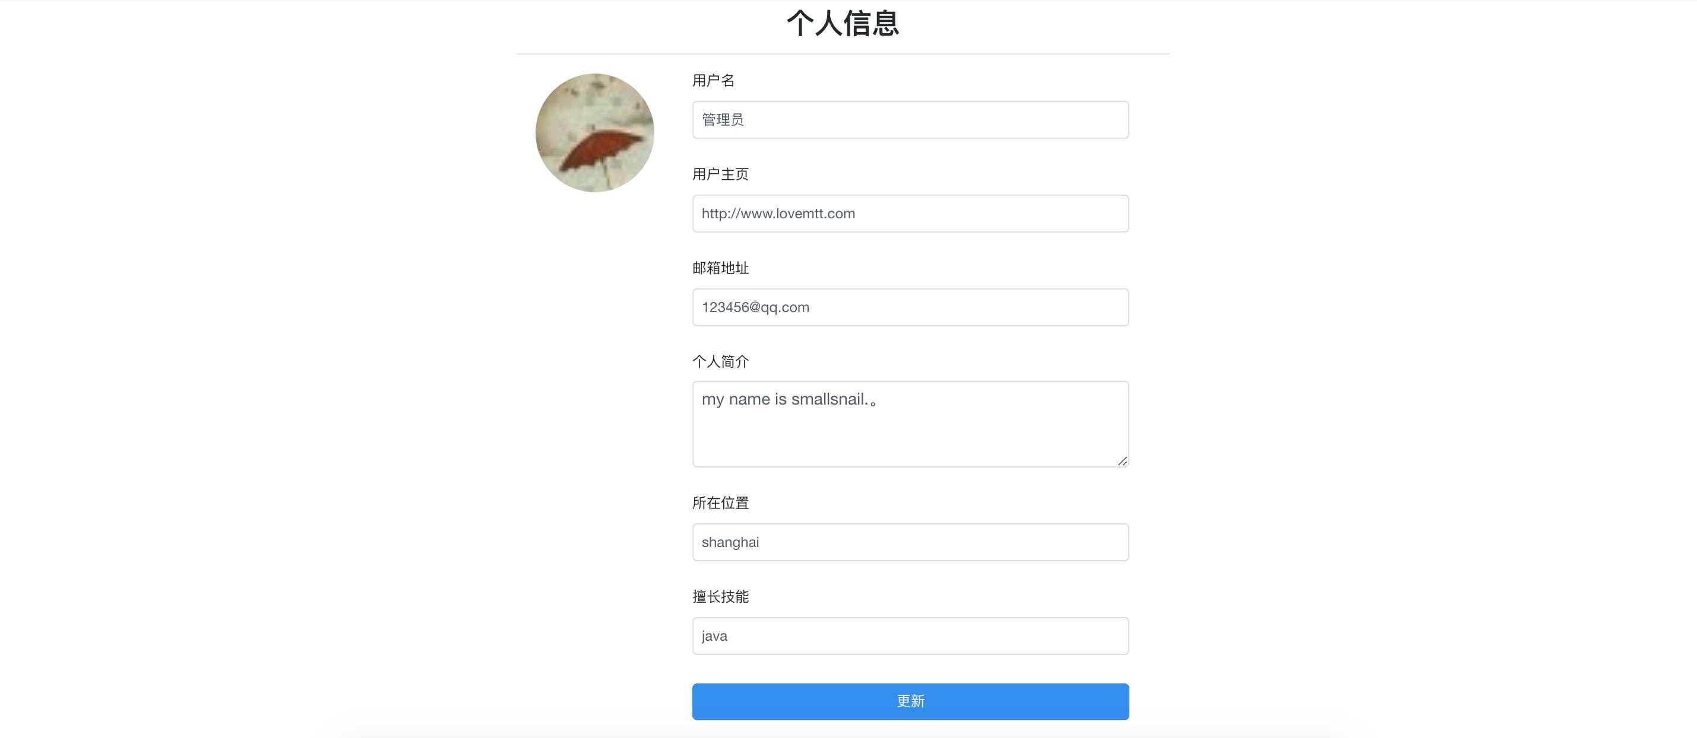The width and height of the screenshot is (1697, 738).
Task: Click the 擅长技能 field containing java
Action: [x=910, y=636]
